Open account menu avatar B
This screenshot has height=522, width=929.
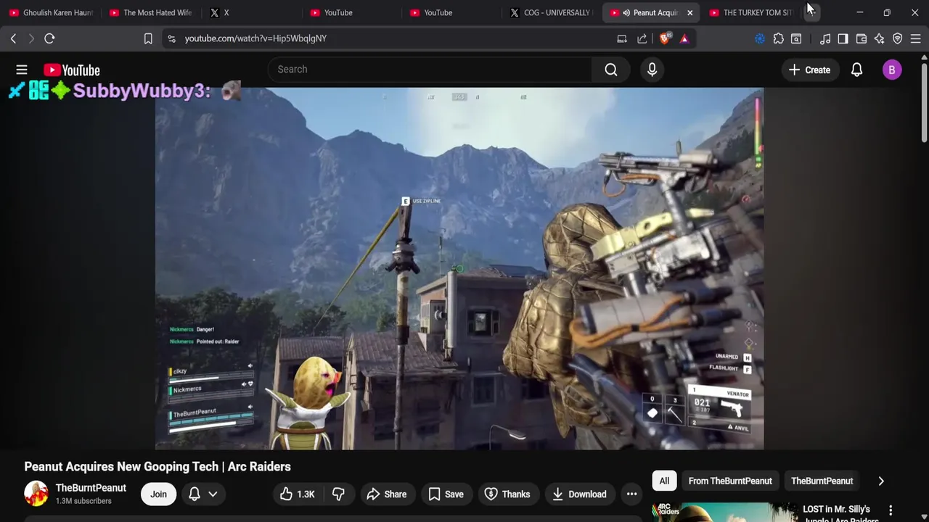pyautogui.click(x=892, y=70)
